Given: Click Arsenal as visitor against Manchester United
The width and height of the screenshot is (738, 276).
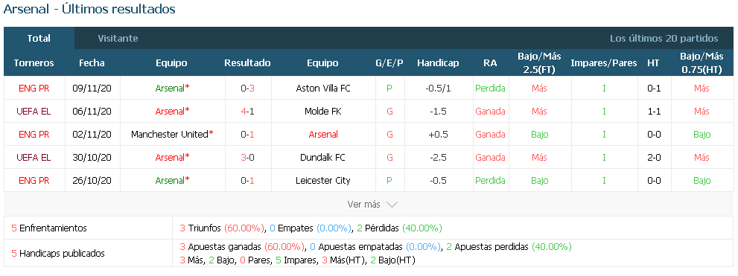Looking at the screenshot, I should point(323,135).
